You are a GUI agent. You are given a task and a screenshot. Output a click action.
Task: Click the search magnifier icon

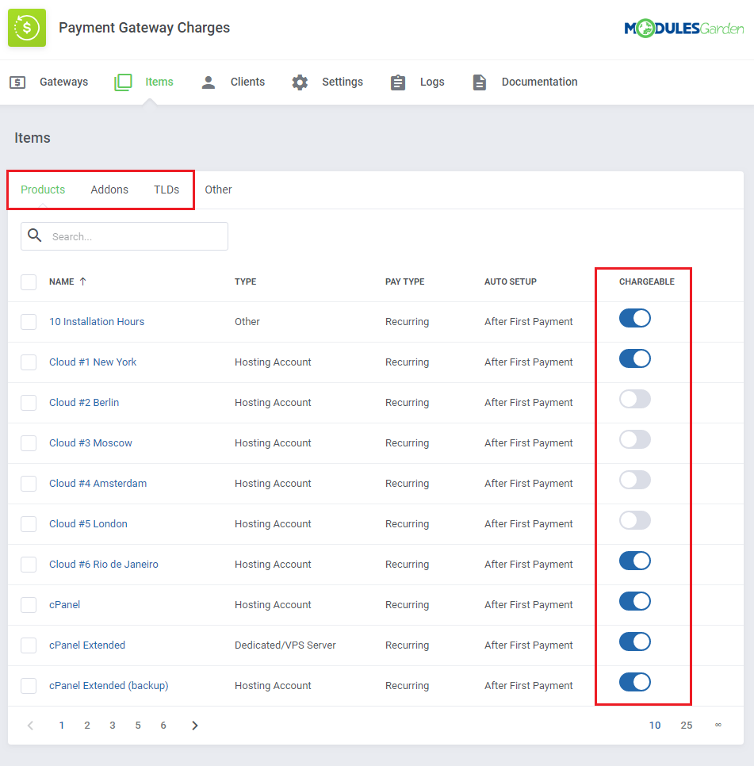pos(35,236)
